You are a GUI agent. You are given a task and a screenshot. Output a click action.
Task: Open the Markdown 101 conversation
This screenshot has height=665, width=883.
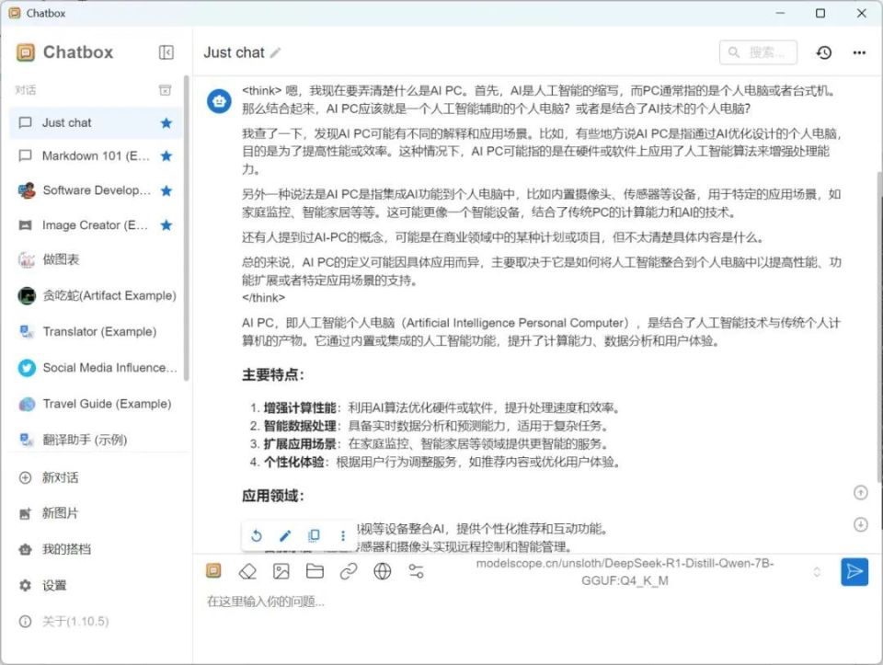96,156
